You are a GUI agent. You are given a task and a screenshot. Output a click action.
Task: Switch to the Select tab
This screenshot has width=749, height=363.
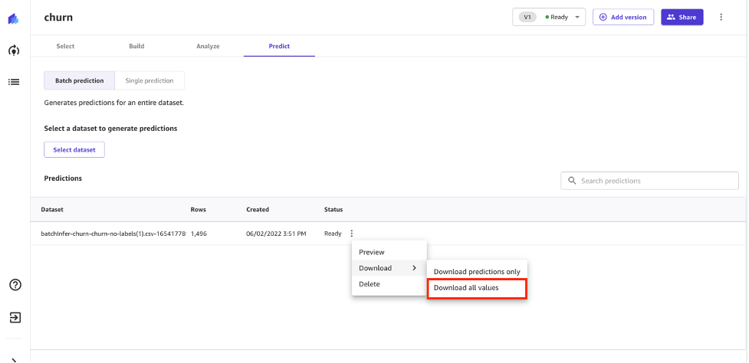[x=65, y=46]
